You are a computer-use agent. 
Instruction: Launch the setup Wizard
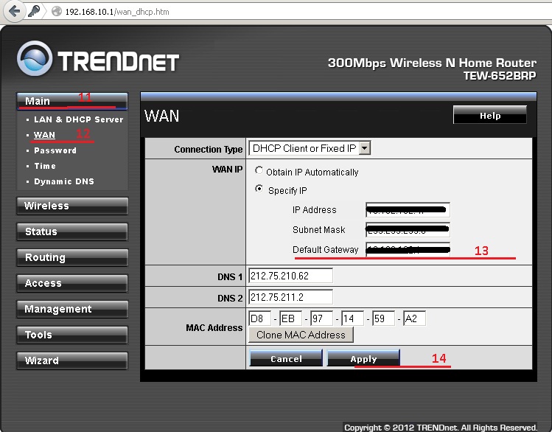point(71,360)
